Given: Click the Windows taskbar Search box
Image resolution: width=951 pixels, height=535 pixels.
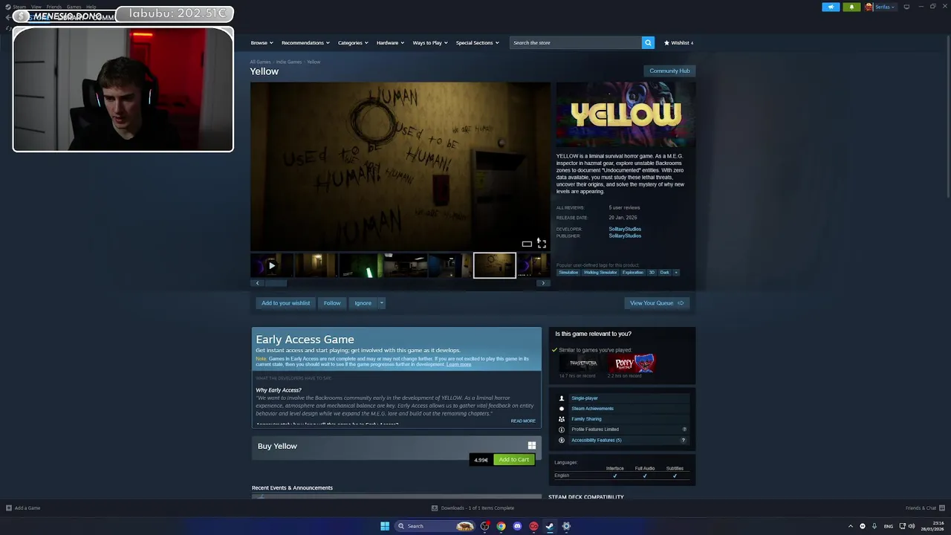Looking at the screenshot, I should click(435, 526).
